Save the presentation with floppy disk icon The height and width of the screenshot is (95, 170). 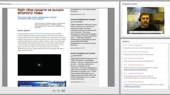(x=63, y=90)
